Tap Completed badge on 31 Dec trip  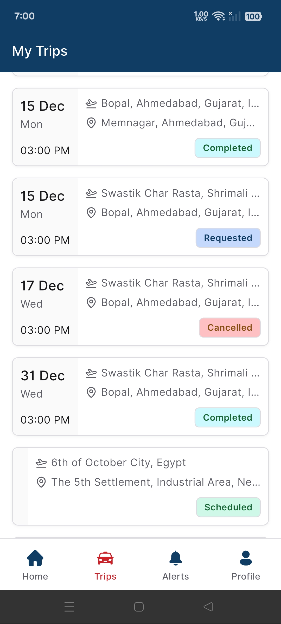pyautogui.click(x=228, y=418)
